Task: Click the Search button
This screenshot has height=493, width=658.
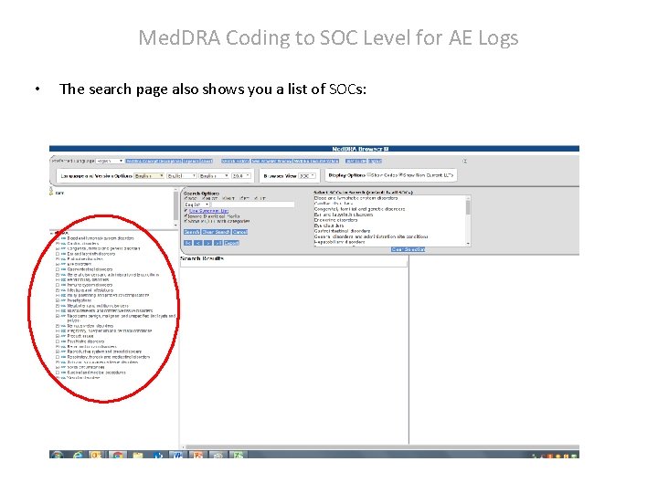Action: [x=192, y=232]
